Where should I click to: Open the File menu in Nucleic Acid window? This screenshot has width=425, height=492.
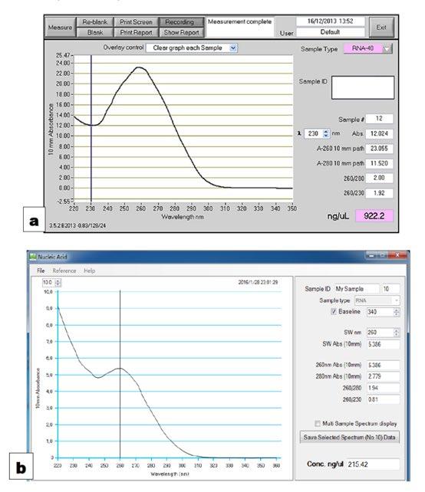pyautogui.click(x=41, y=271)
